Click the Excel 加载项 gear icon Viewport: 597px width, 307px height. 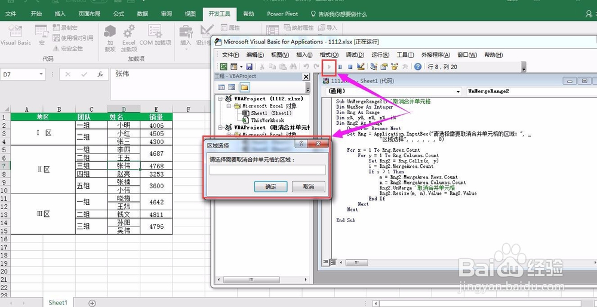click(129, 38)
